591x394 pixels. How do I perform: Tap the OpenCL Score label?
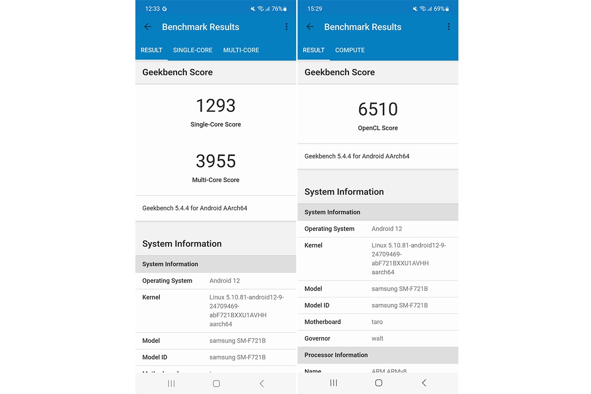pos(378,128)
